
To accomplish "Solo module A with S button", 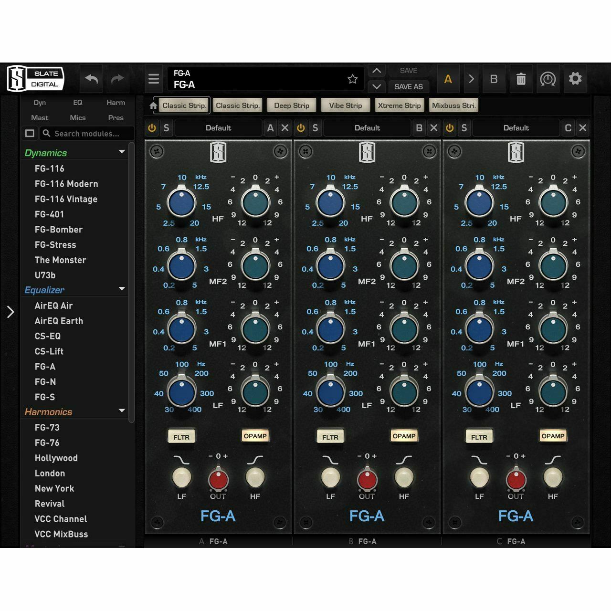I will [166, 128].
